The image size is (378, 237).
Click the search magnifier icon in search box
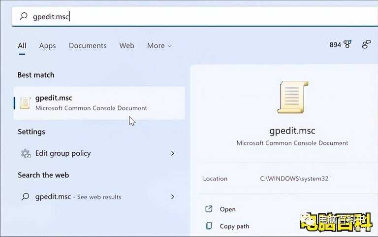(x=24, y=16)
